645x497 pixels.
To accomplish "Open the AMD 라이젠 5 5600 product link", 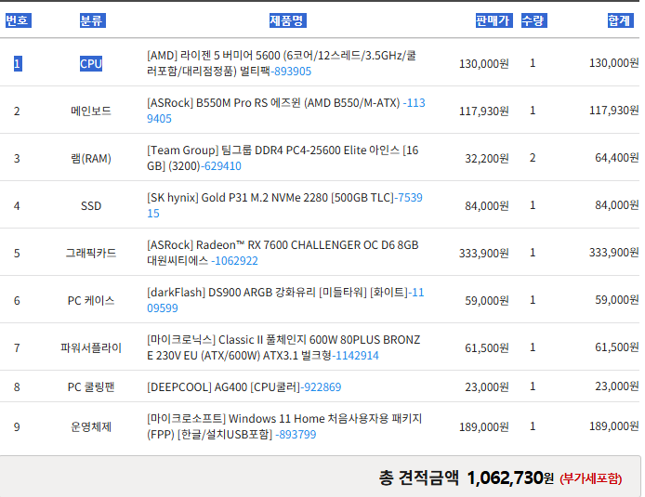I will 282,63.
